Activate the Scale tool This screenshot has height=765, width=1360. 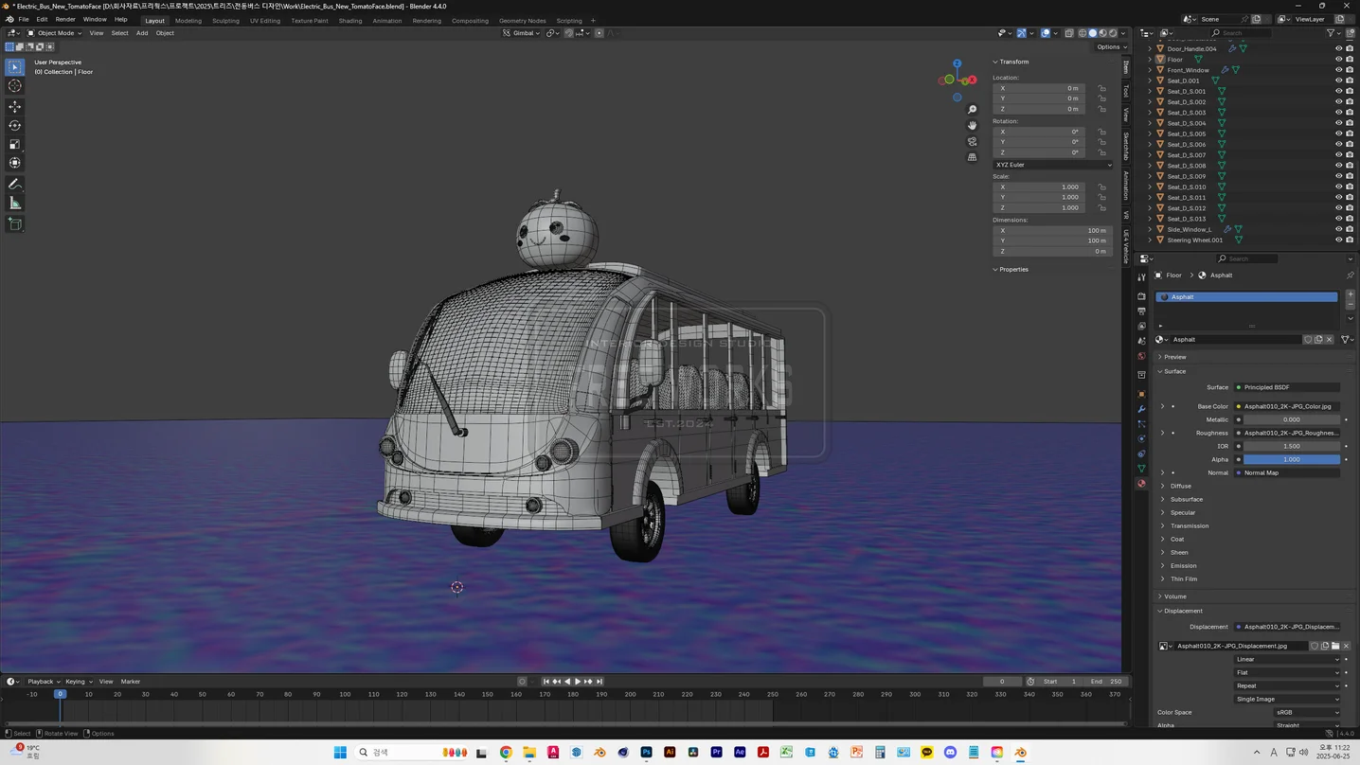tap(15, 145)
